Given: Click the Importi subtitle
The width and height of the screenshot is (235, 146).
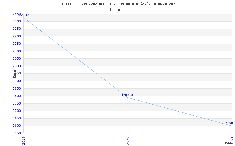Looking at the screenshot, I should (117, 10).
